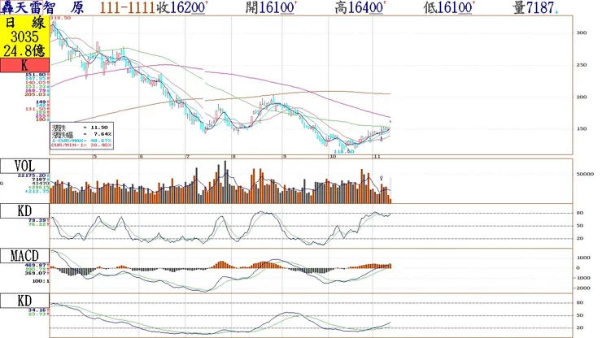Open the MACD indicator label
This screenshot has height=338, width=602.
coord(24,255)
